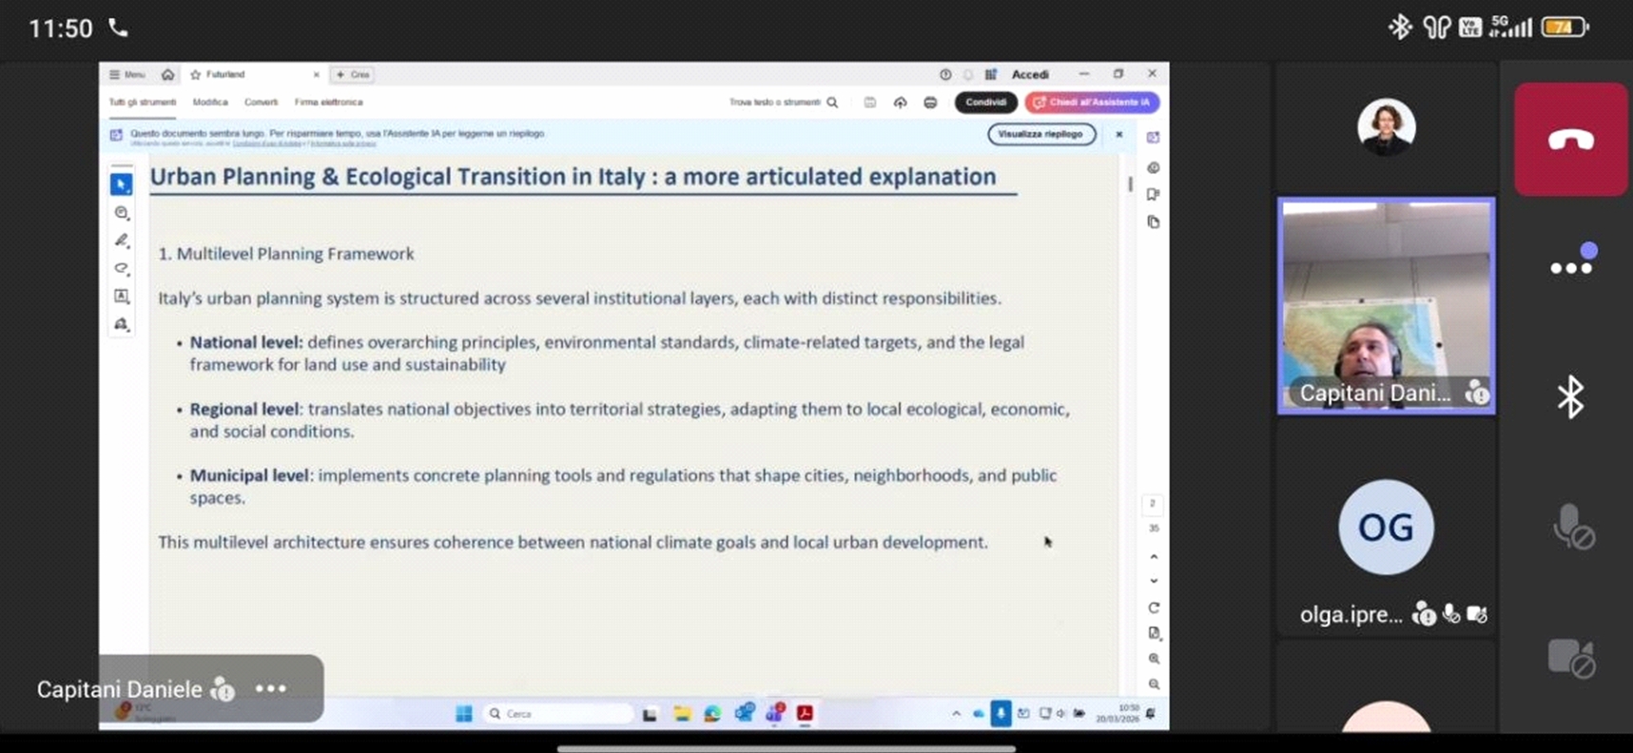Image resolution: width=1633 pixels, height=753 pixels.
Task: Switch to the Modifica tab
Action: (x=210, y=102)
